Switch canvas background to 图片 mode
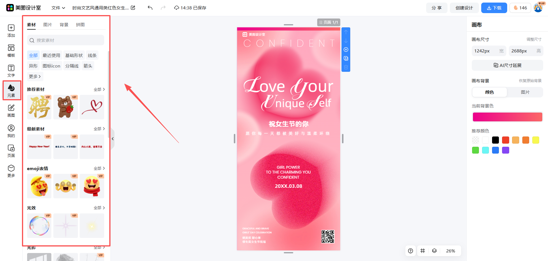 click(x=525, y=92)
